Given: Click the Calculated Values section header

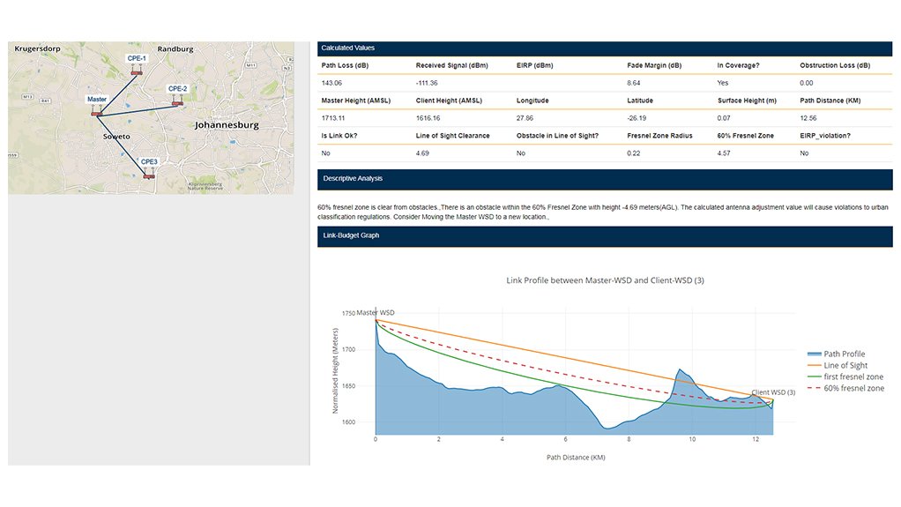Looking at the screenshot, I should (605, 48).
